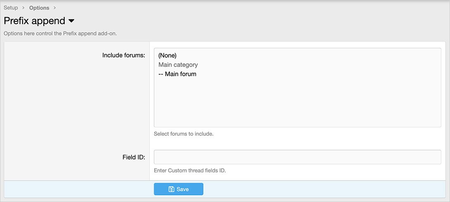
Task: Select Main category in forums list
Action: pyautogui.click(x=178, y=65)
